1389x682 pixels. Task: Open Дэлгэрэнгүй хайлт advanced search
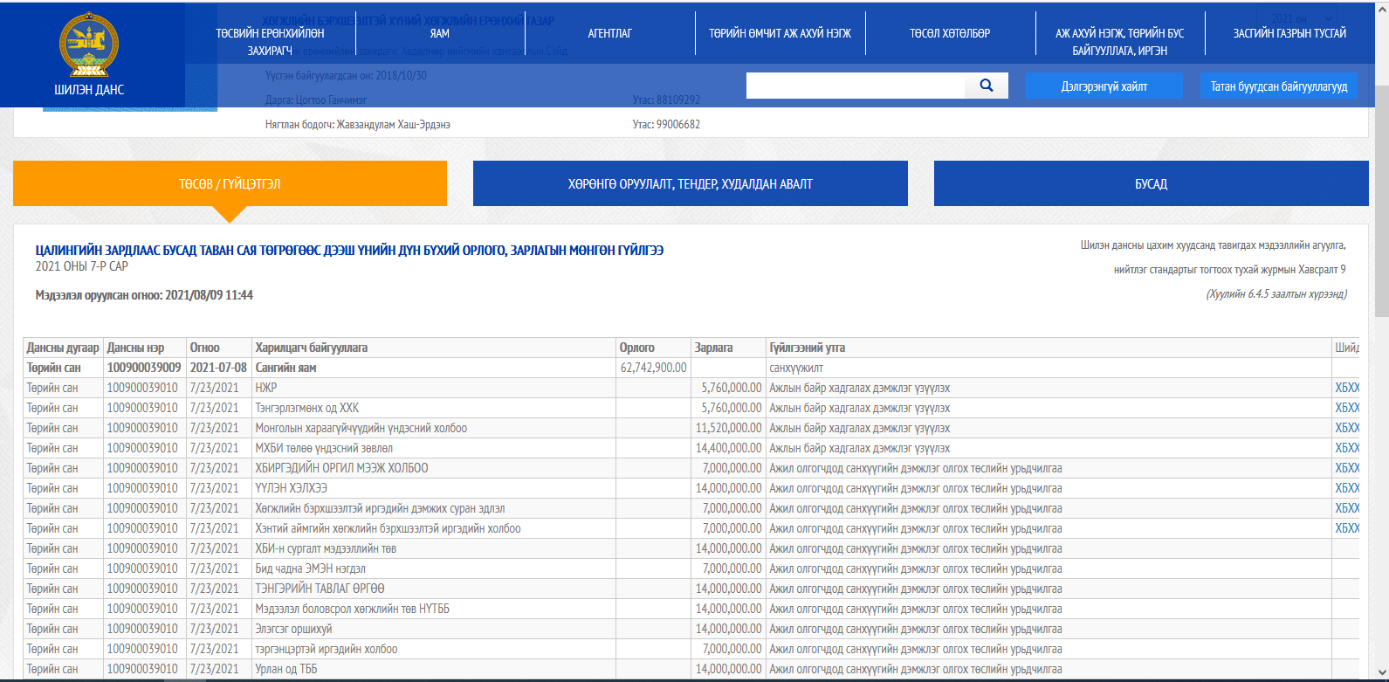(1104, 86)
